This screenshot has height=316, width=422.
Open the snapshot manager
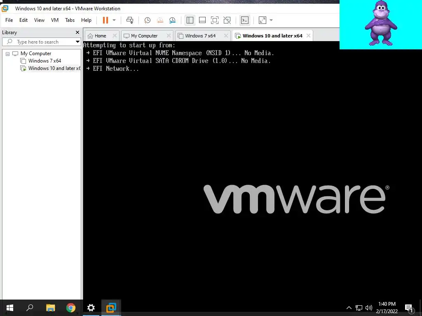pyautogui.click(x=172, y=20)
